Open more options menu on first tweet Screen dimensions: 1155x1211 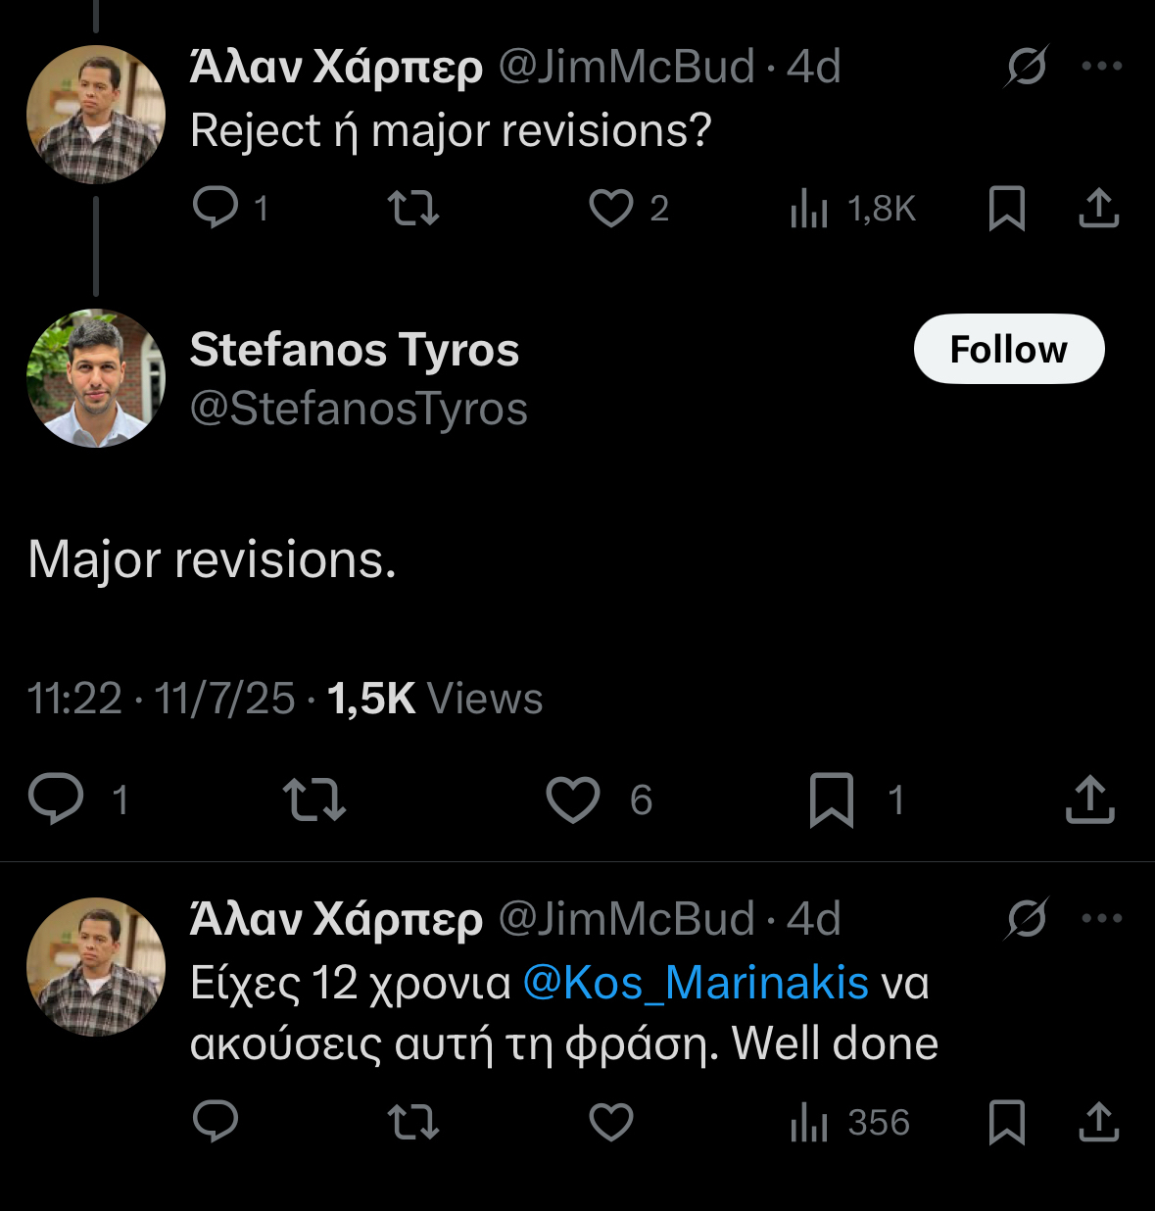click(1102, 67)
